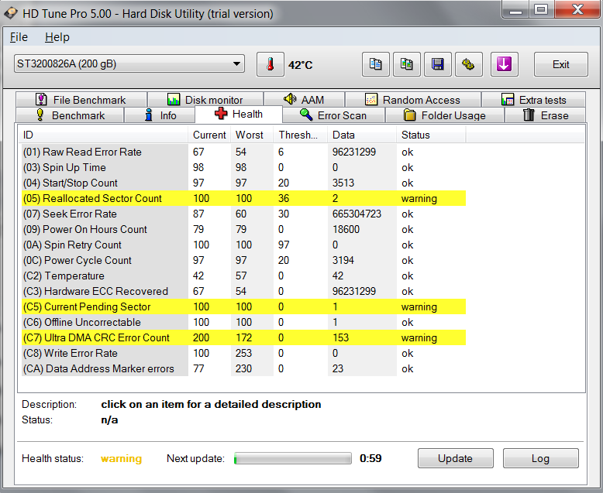Viewport: 603px width, 493px height.
Task: Select the (0C) Power Cycle Count row
Action: pos(243,260)
